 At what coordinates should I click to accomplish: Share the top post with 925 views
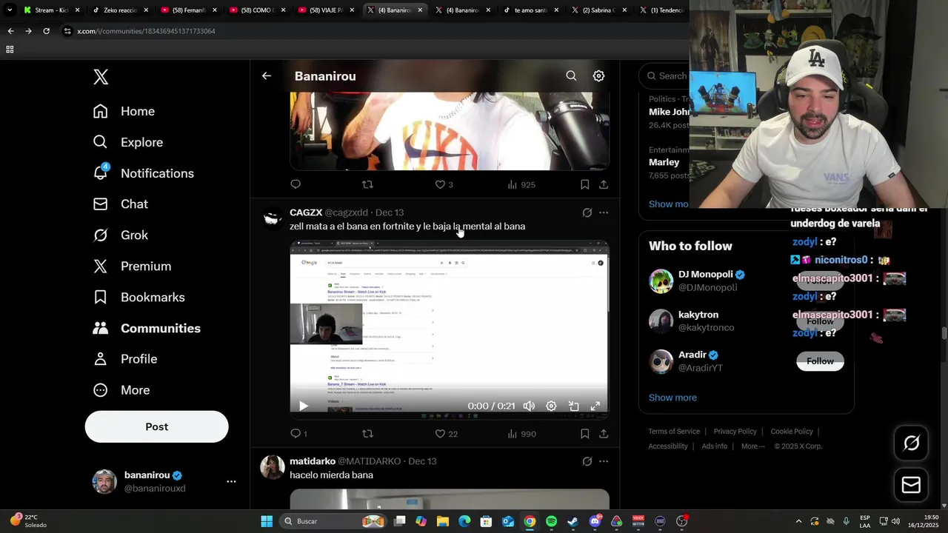604,184
